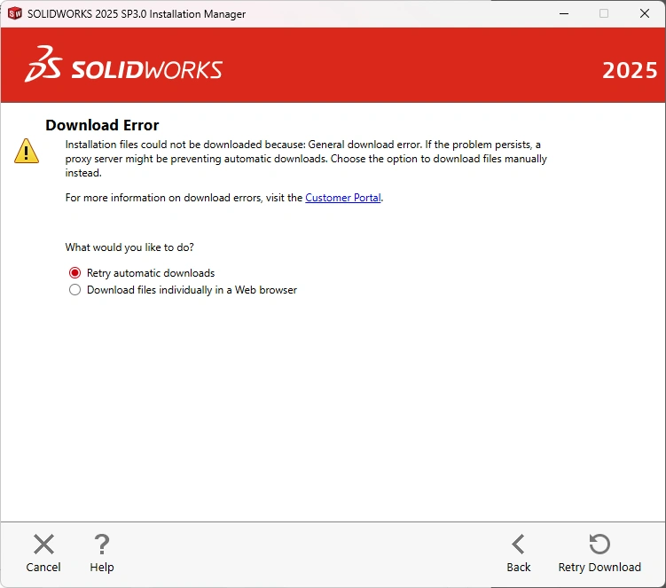The width and height of the screenshot is (666, 588).
Task: Open Help via question mark icon
Action: [101, 545]
